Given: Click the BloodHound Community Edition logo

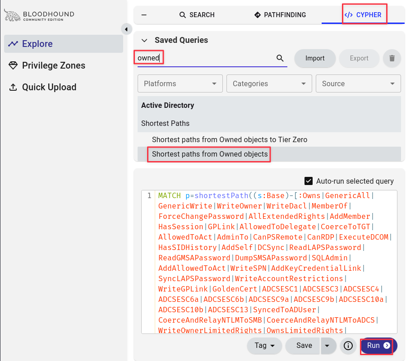Looking at the screenshot, I should coord(39,15).
